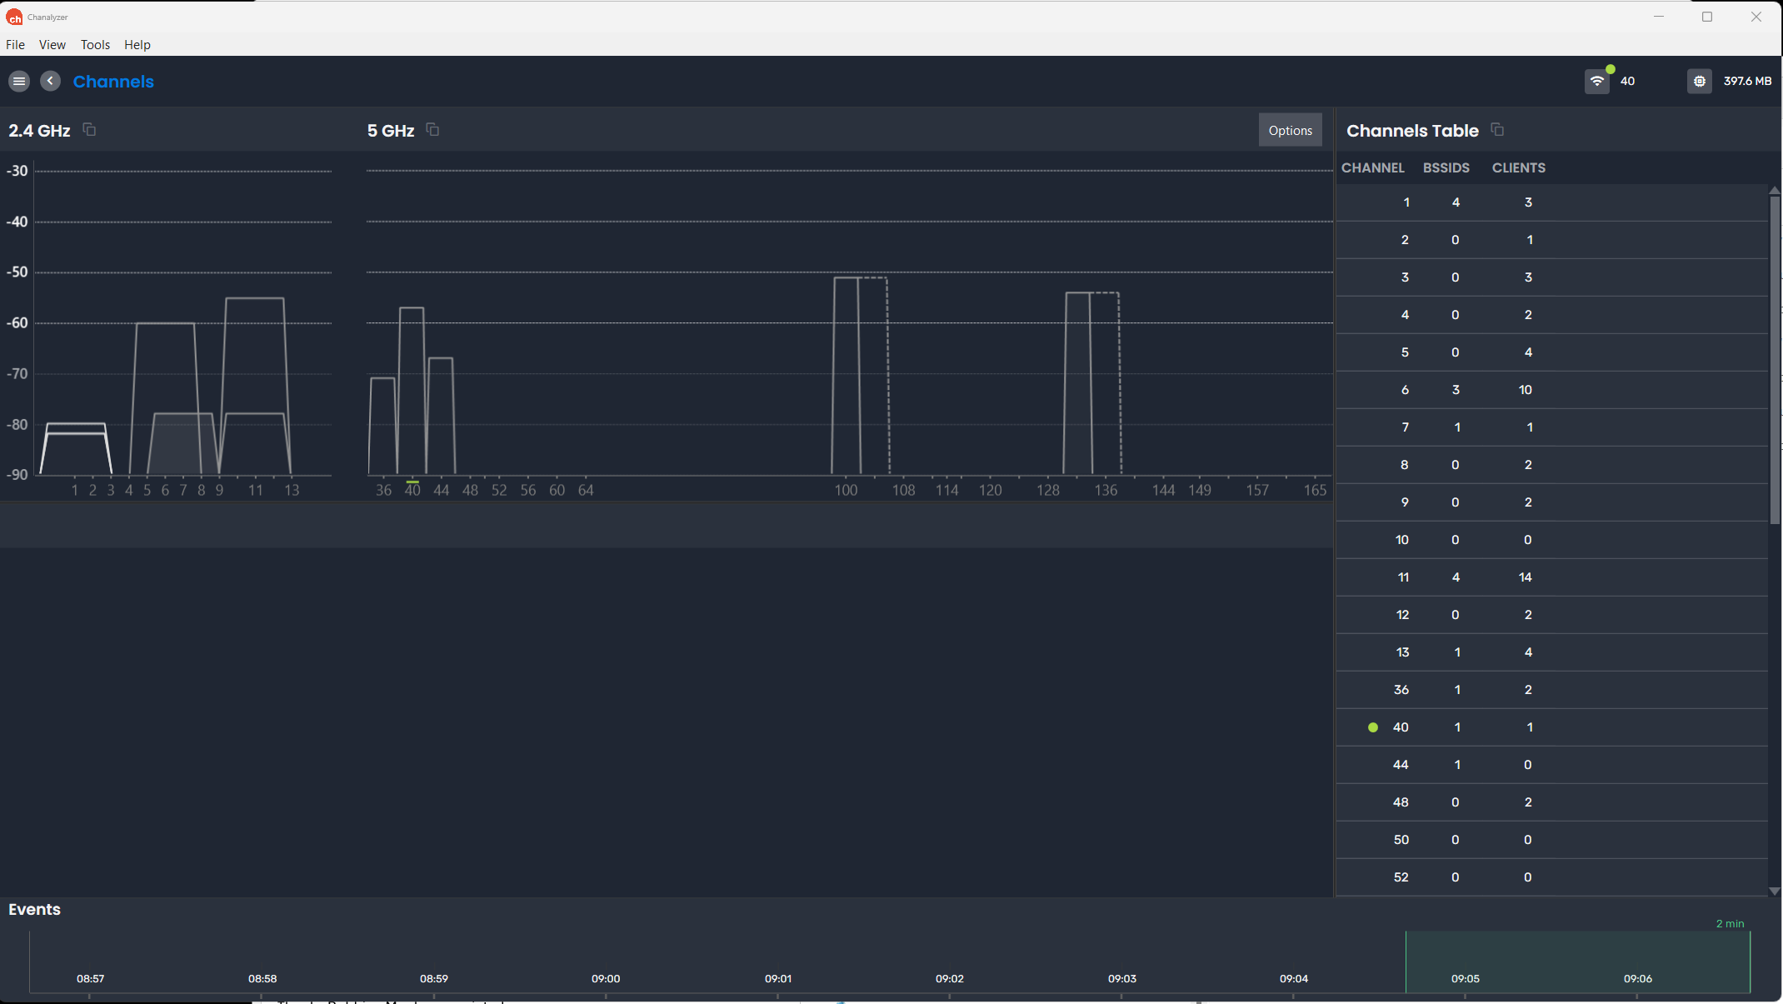The image size is (1783, 1004).
Task: Select channel 36 row in table
Action: point(1551,690)
